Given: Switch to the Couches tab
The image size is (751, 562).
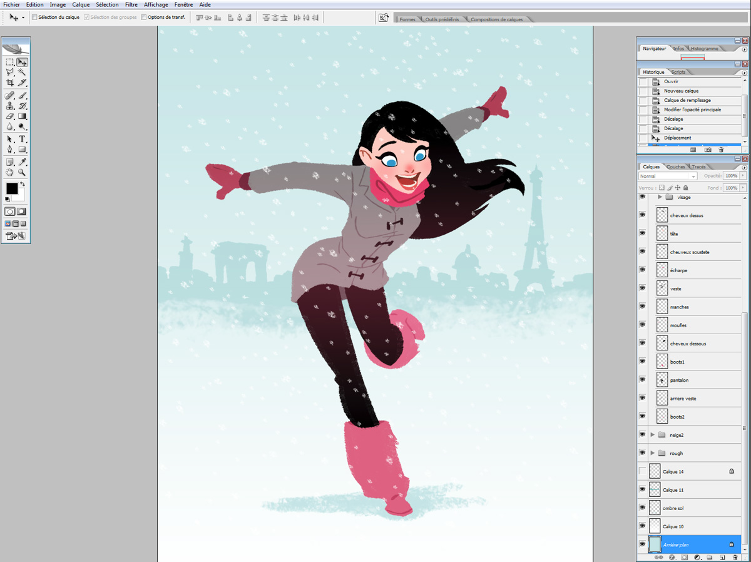Looking at the screenshot, I should (675, 167).
